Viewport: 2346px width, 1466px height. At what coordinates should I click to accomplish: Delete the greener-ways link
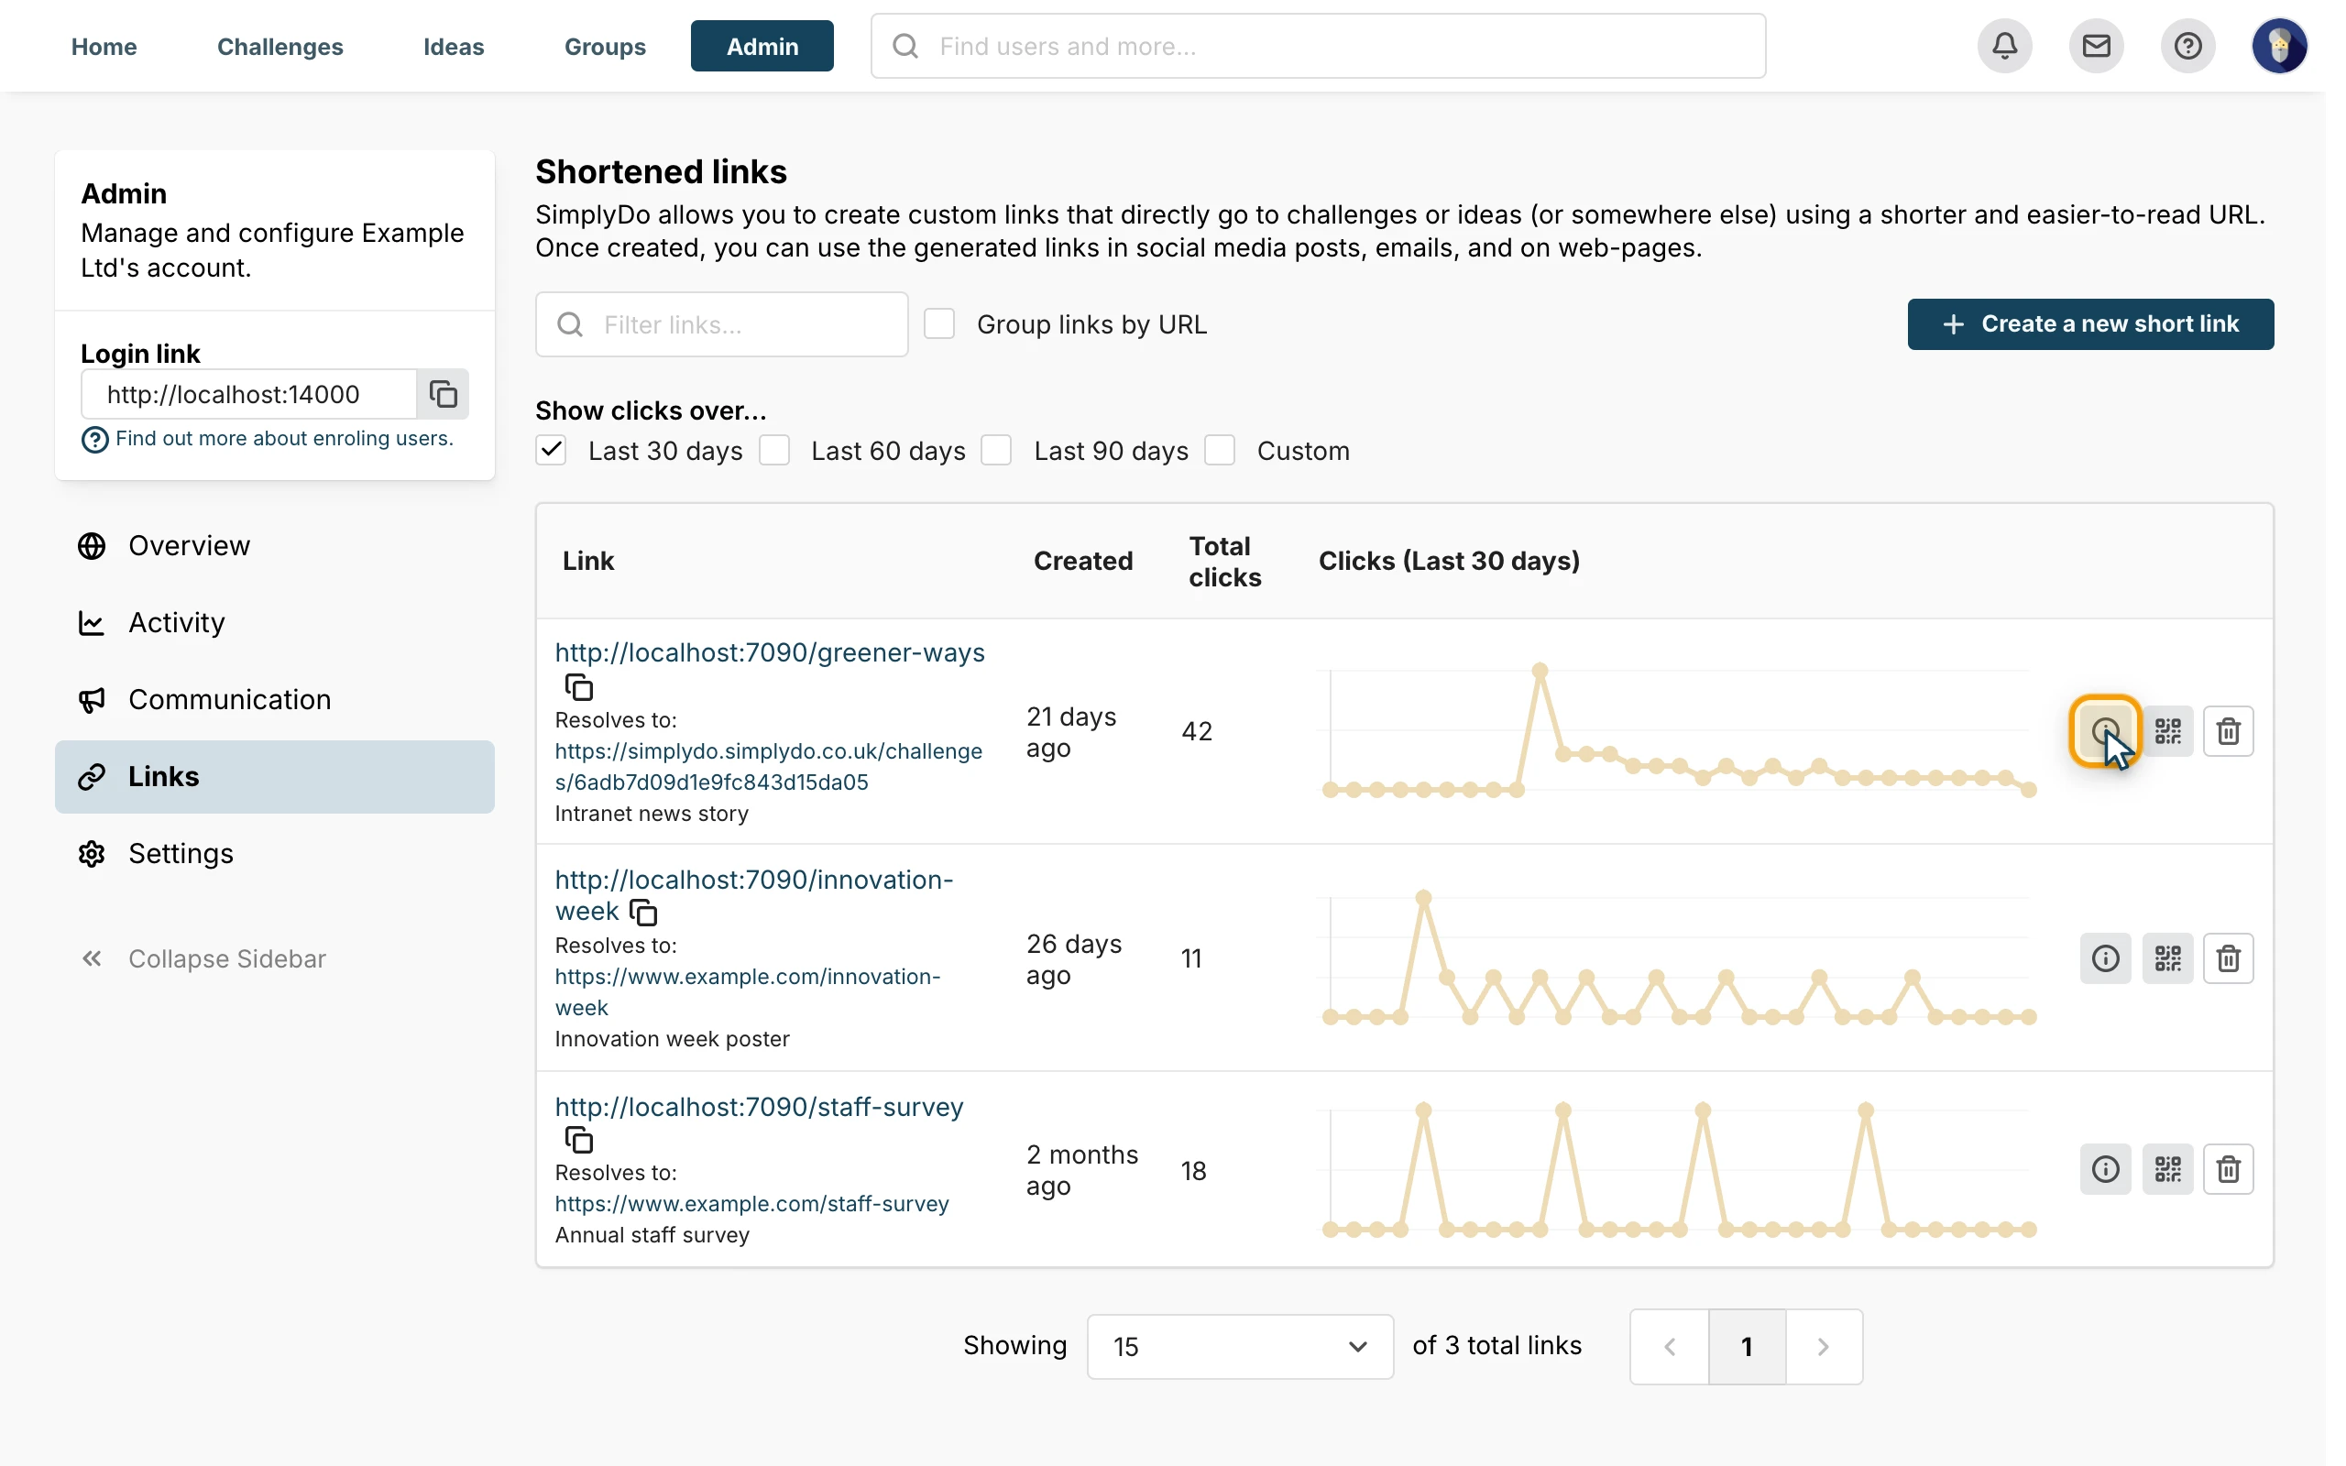(x=2228, y=731)
